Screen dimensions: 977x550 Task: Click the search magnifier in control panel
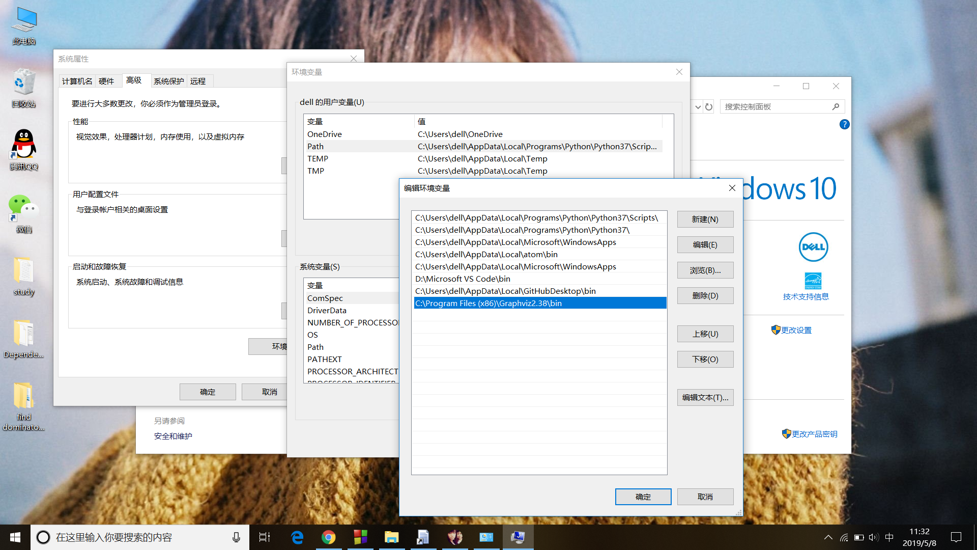pos(836,106)
